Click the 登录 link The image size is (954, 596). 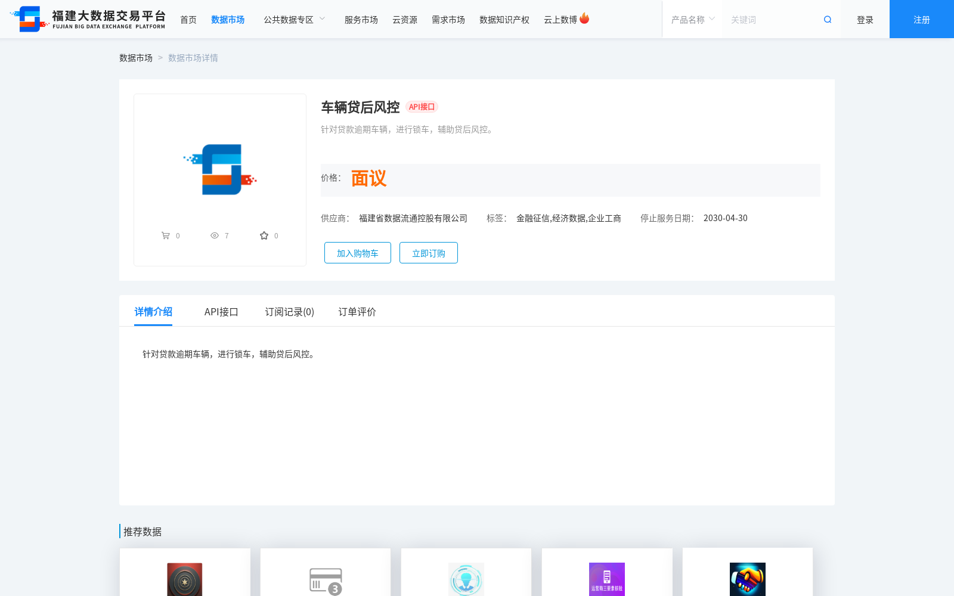pyautogui.click(x=865, y=20)
